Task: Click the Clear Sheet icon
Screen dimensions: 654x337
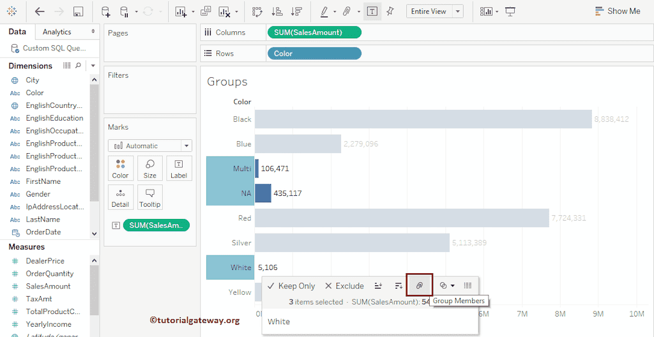Action: point(224,11)
